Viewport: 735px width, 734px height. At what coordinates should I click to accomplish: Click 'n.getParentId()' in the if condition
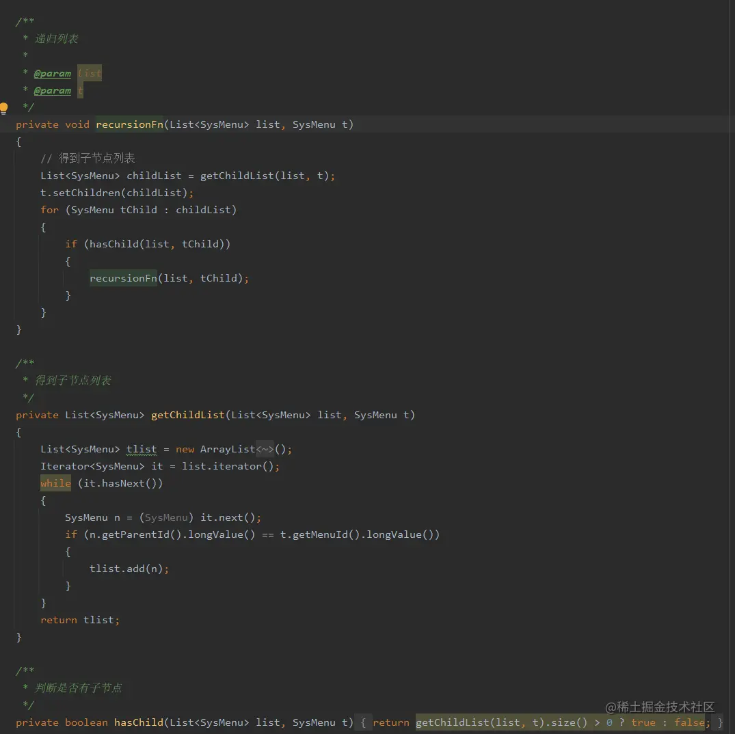coord(135,534)
